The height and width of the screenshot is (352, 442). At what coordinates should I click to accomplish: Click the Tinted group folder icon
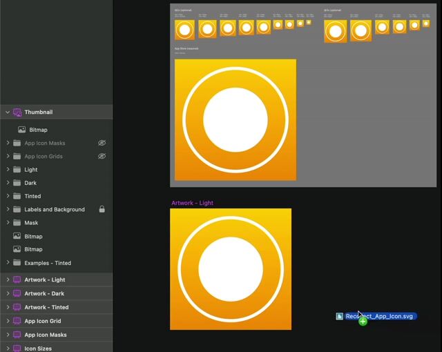coord(17,196)
